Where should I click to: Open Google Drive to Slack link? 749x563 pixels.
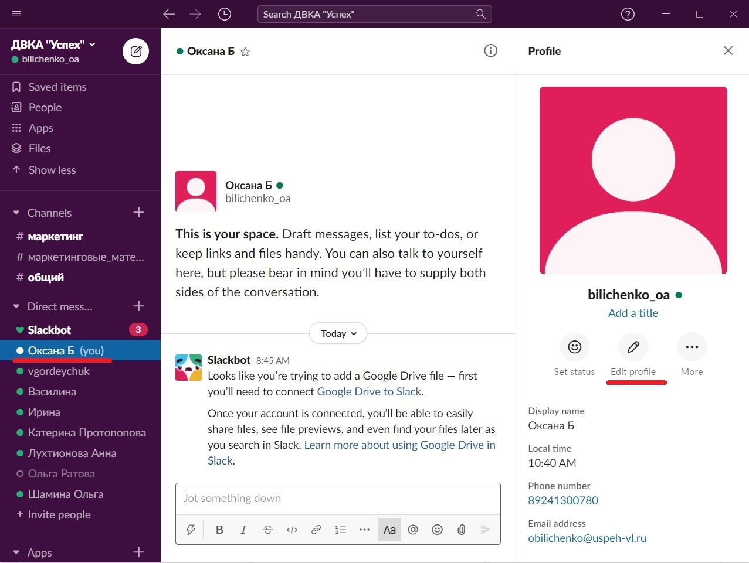[x=369, y=391]
